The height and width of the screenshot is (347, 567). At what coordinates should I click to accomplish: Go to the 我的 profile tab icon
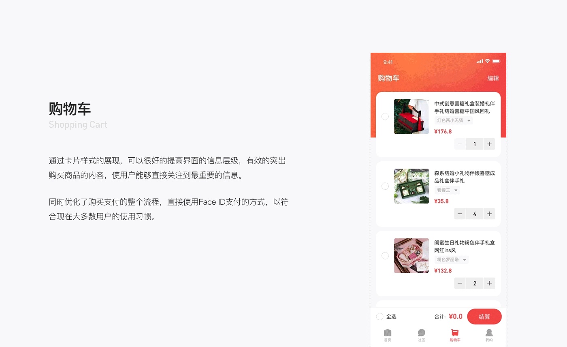click(489, 333)
